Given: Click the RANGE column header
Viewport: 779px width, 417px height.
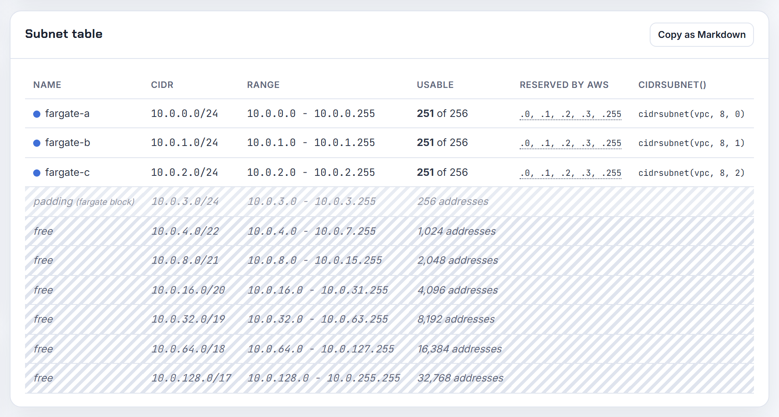Looking at the screenshot, I should click(263, 85).
